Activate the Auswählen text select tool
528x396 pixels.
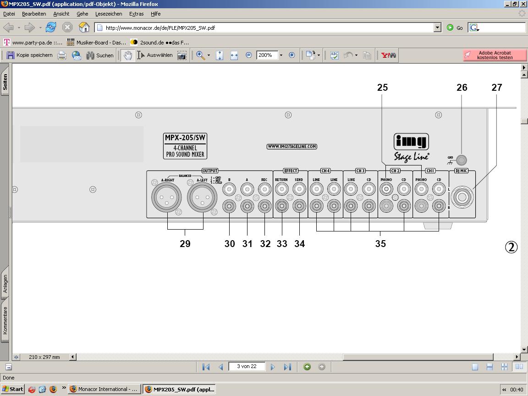click(155, 55)
